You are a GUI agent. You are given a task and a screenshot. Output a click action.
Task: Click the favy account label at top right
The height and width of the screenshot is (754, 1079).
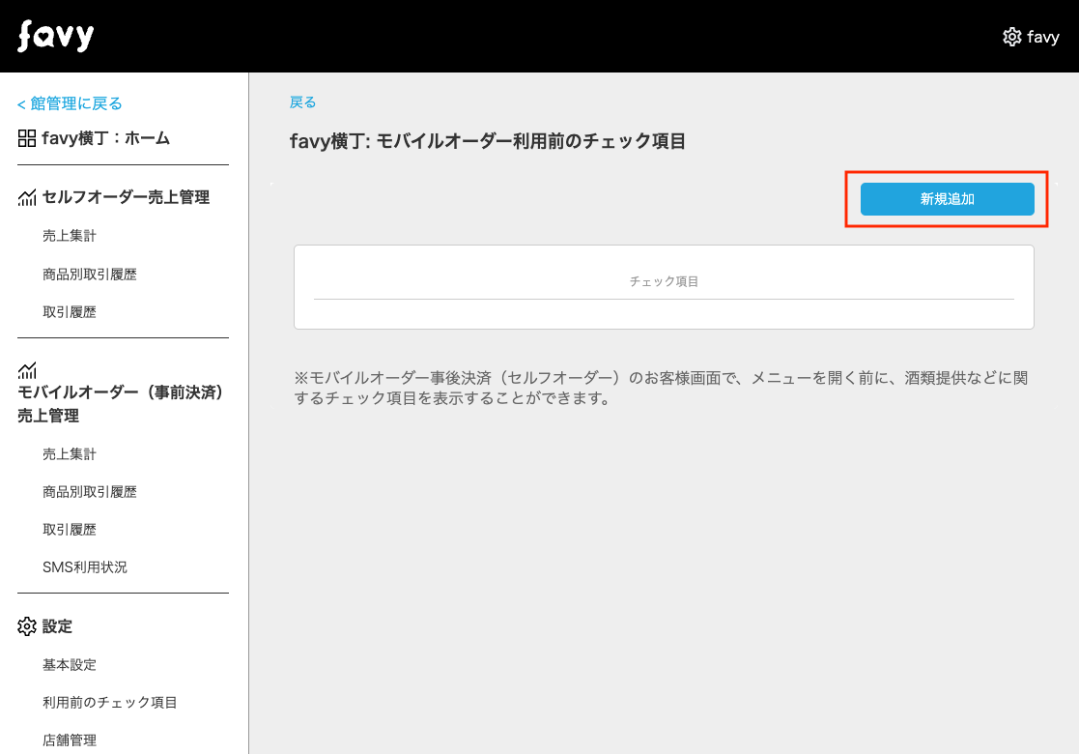1042,37
